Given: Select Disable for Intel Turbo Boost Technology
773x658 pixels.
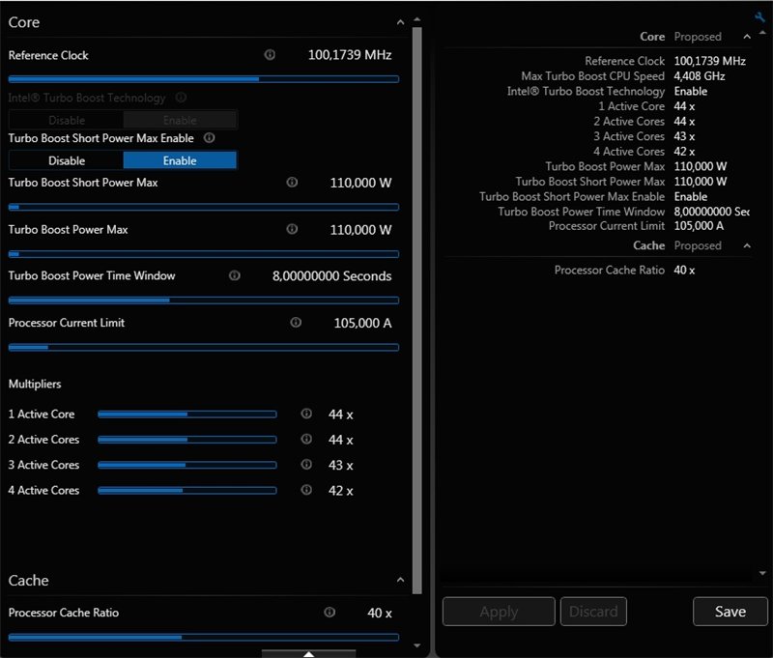Looking at the screenshot, I should tap(67, 120).
